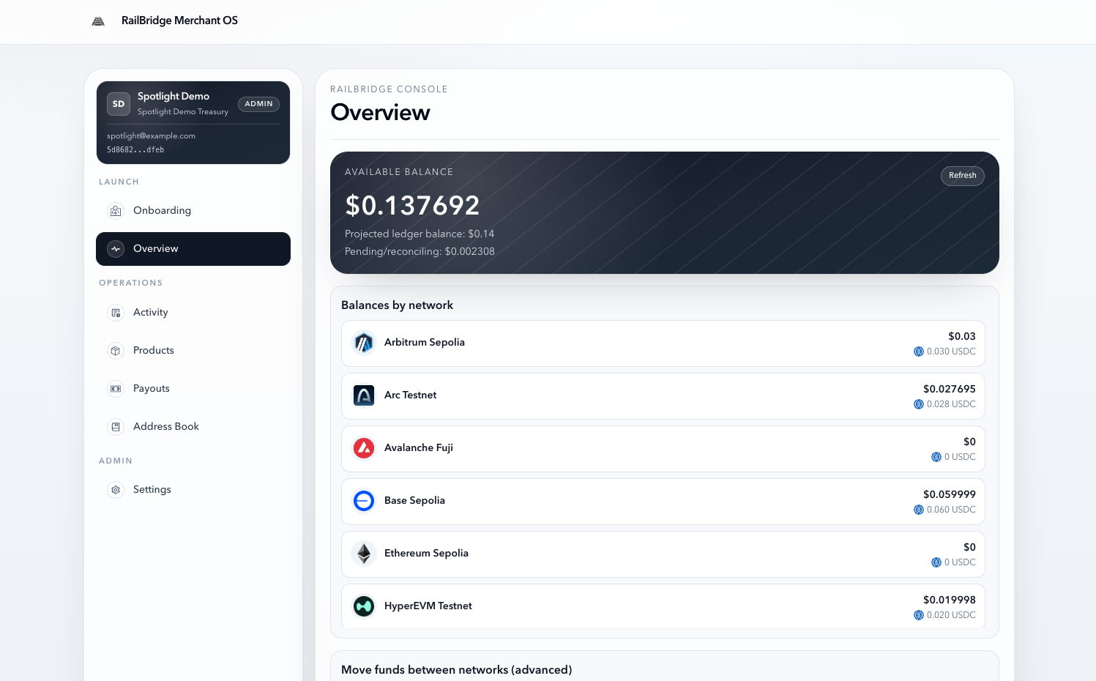Click the Activity sidebar icon
Screen dimensions: 1096x681
point(116,313)
